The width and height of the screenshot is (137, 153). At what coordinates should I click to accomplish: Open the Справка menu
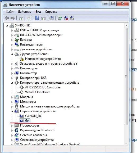(x=51, y=12)
